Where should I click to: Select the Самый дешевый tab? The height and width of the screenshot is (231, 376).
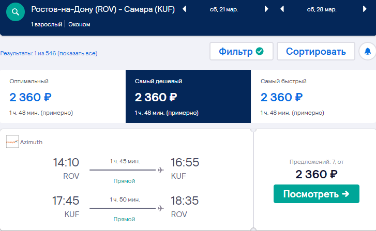pyautogui.click(x=188, y=96)
